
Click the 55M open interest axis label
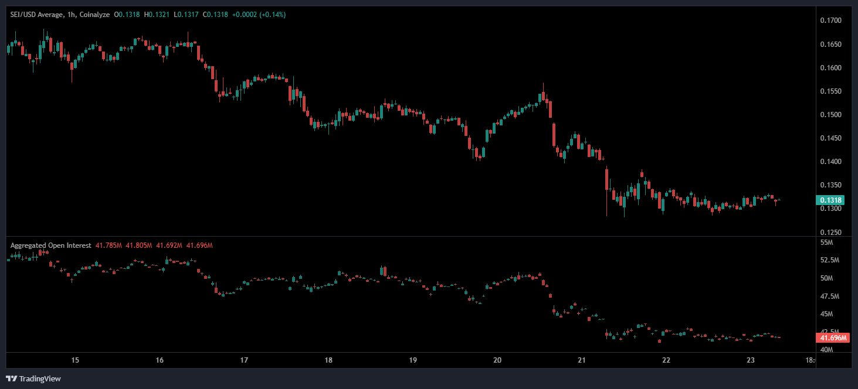[x=826, y=243]
